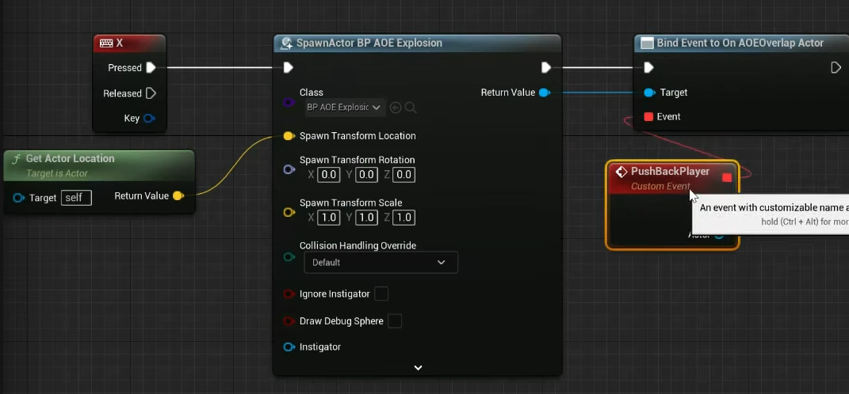The height and width of the screenshot is (394, 849).
Task: Click the SpawnActor Return Value output pin
Action: tap(545, 93)
